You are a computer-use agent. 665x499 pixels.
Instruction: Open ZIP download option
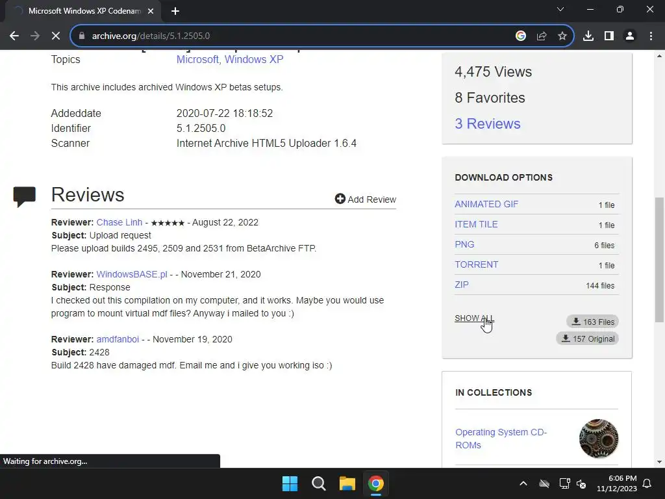(x=462, y=285)
